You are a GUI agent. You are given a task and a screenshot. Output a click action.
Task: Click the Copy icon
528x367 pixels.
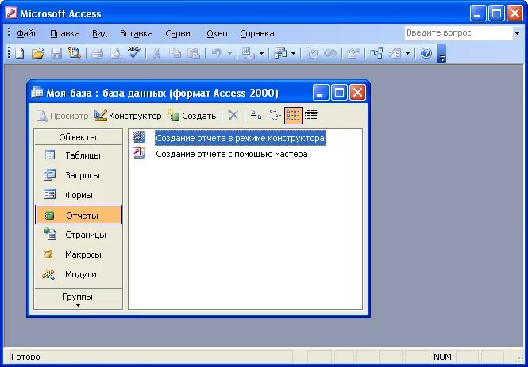pyautogui.click(x=175, y=53)
